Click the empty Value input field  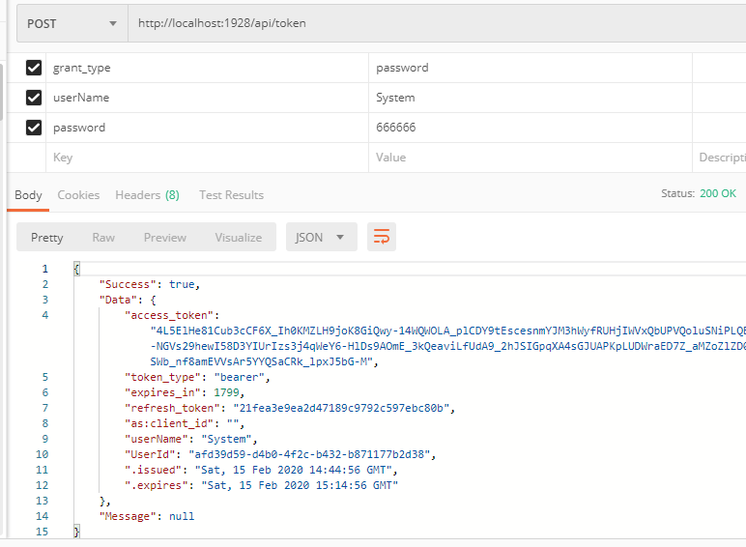(x=531, y=158)
